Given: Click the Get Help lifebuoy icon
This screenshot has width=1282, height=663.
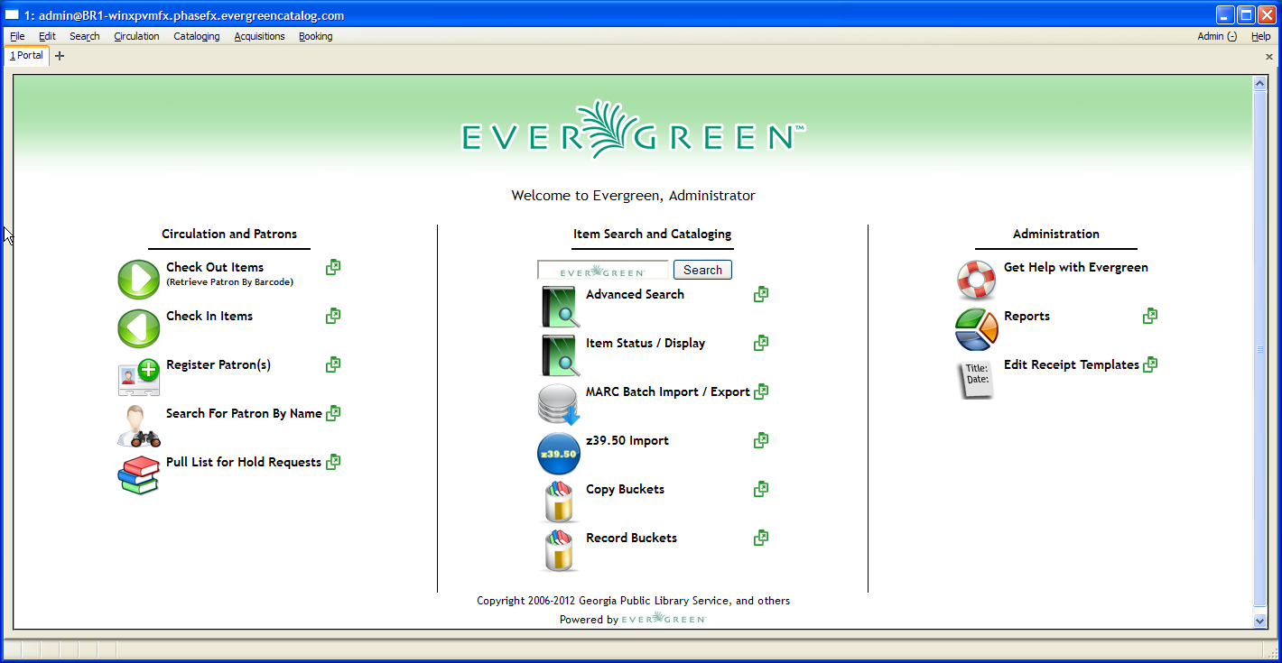Looking at the screenshot, I should [977, 280].
